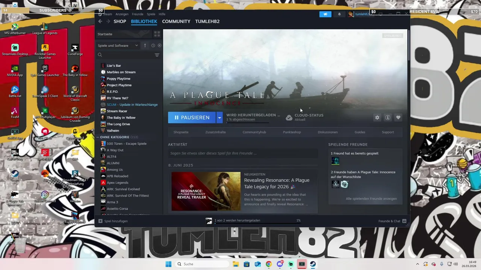Click the cloud status icon
The height and width of the screenshot is (270, 481).
coord(289,118)
